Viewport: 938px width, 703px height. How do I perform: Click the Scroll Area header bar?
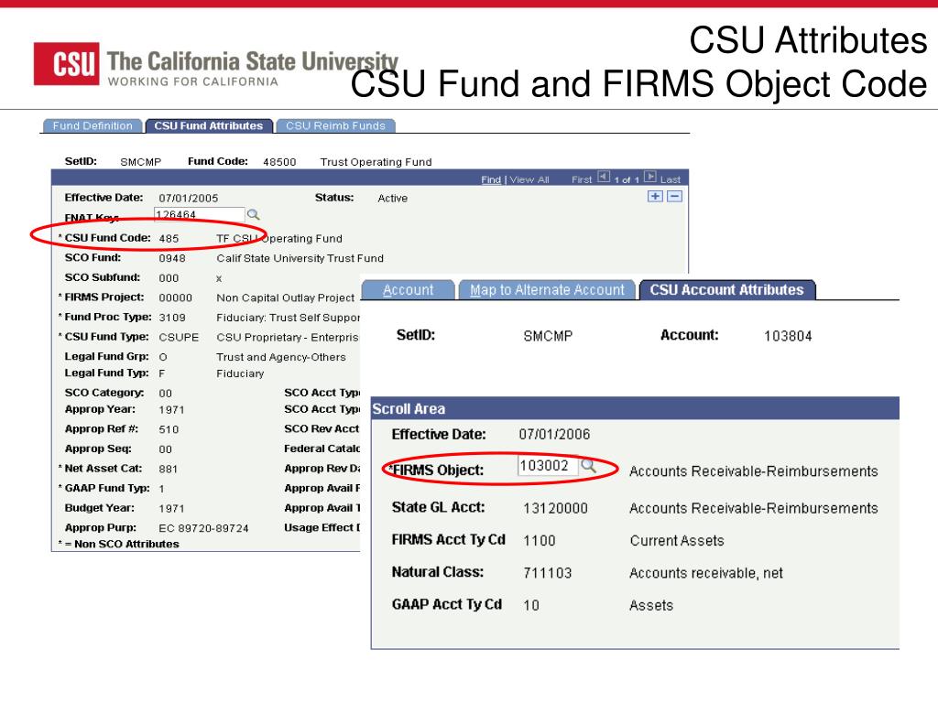[635, 408]
